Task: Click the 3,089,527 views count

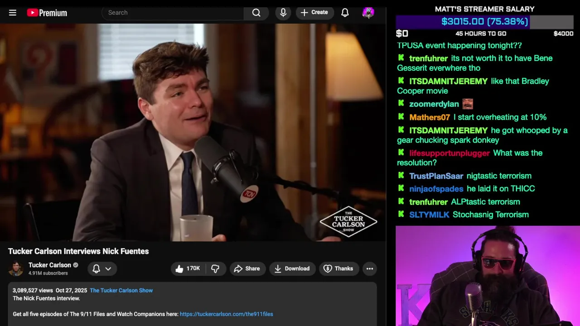Action: pyautogui.click(x=33, y=290)
